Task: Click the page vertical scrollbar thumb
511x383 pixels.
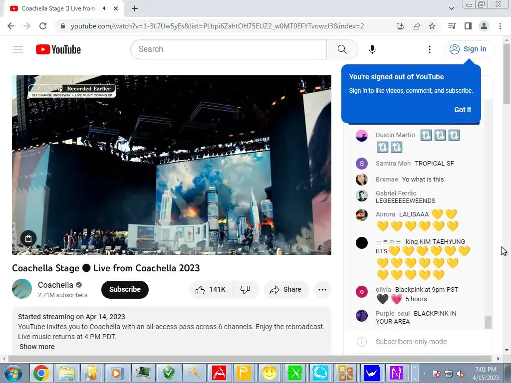Action: click(507, 74)
